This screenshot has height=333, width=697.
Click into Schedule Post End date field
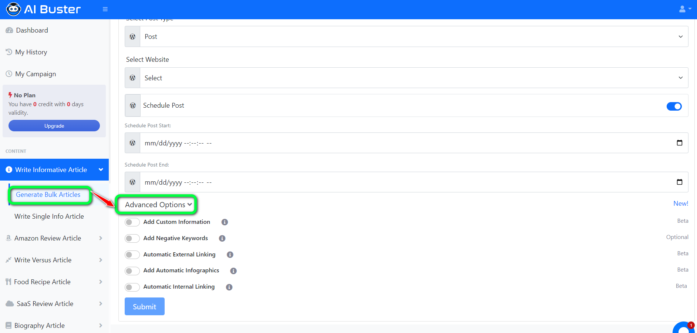(414, 182)
